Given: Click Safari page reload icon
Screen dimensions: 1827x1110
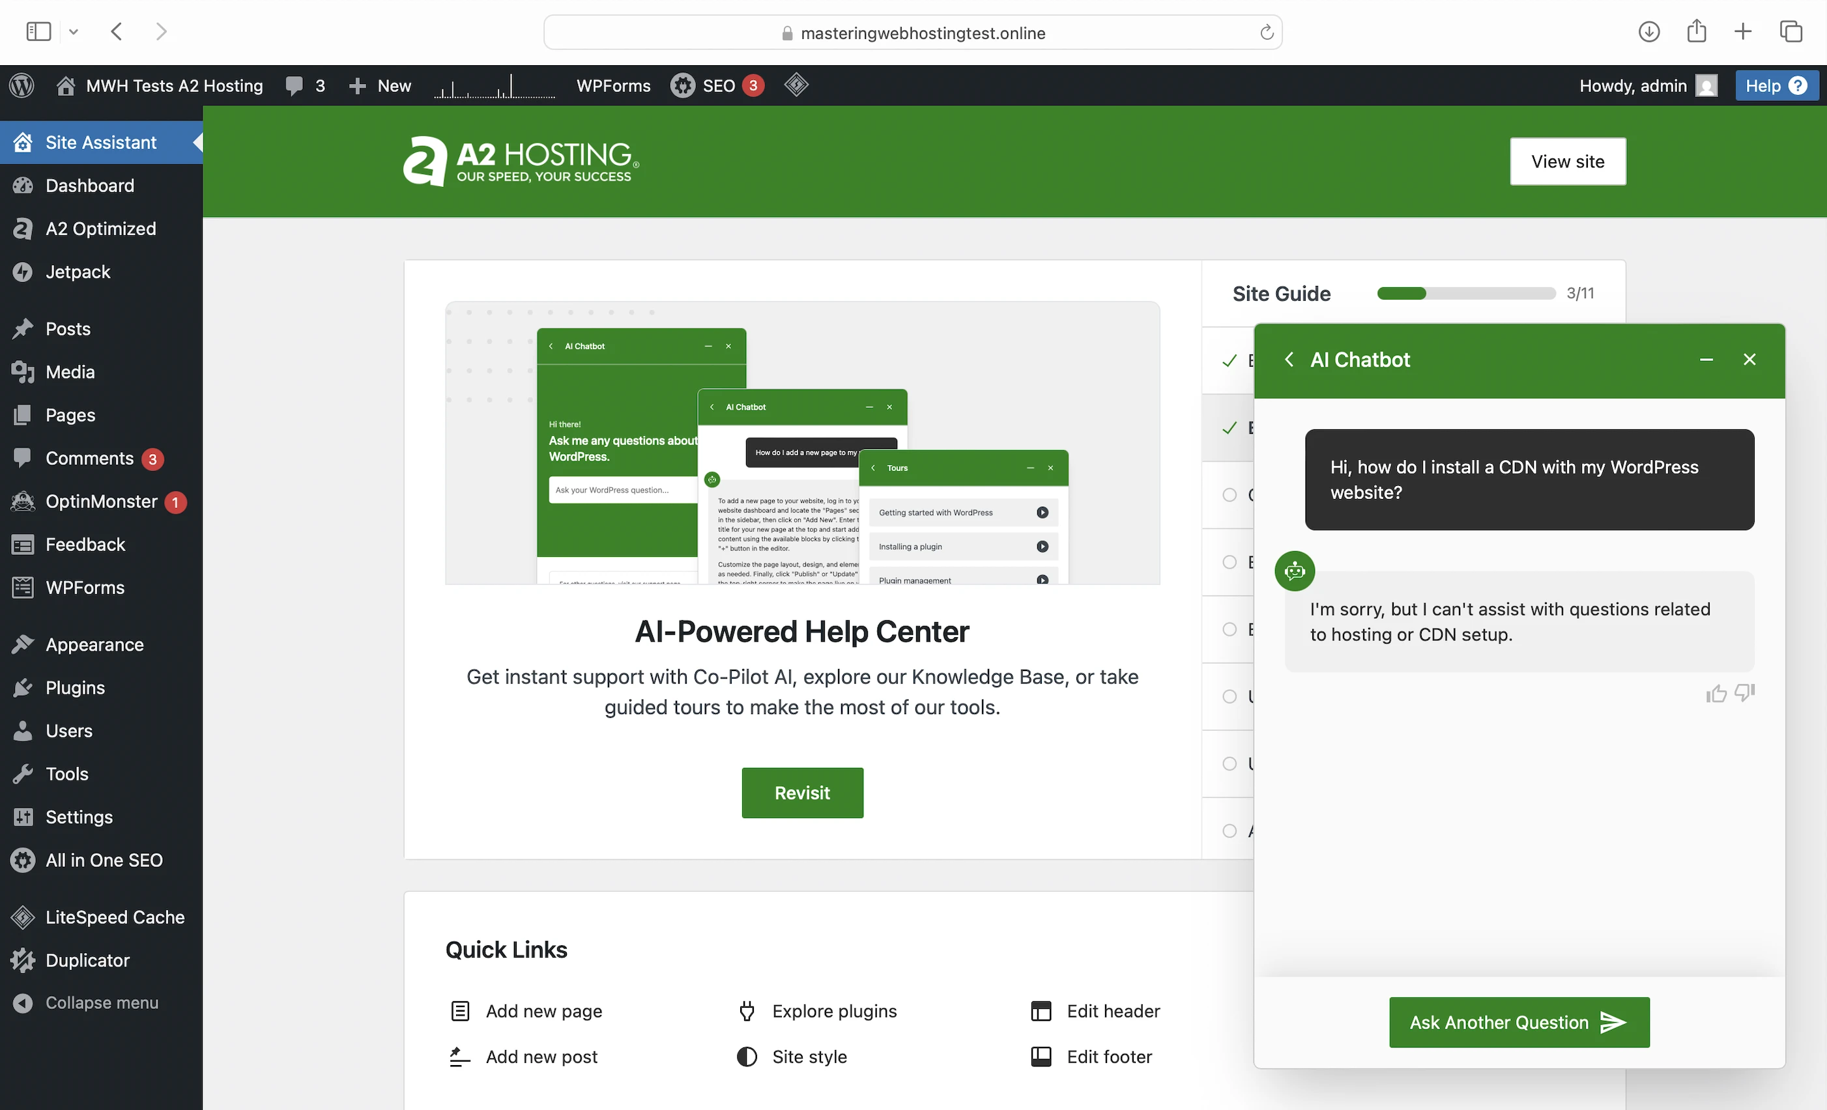Looking at the screenshot, I should 1267,33.
